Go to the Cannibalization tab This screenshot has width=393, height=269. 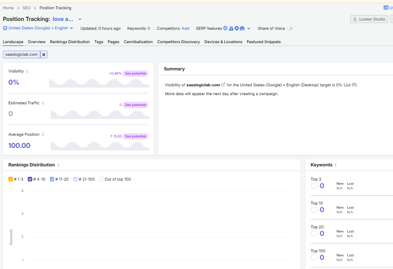coord(138,42)
